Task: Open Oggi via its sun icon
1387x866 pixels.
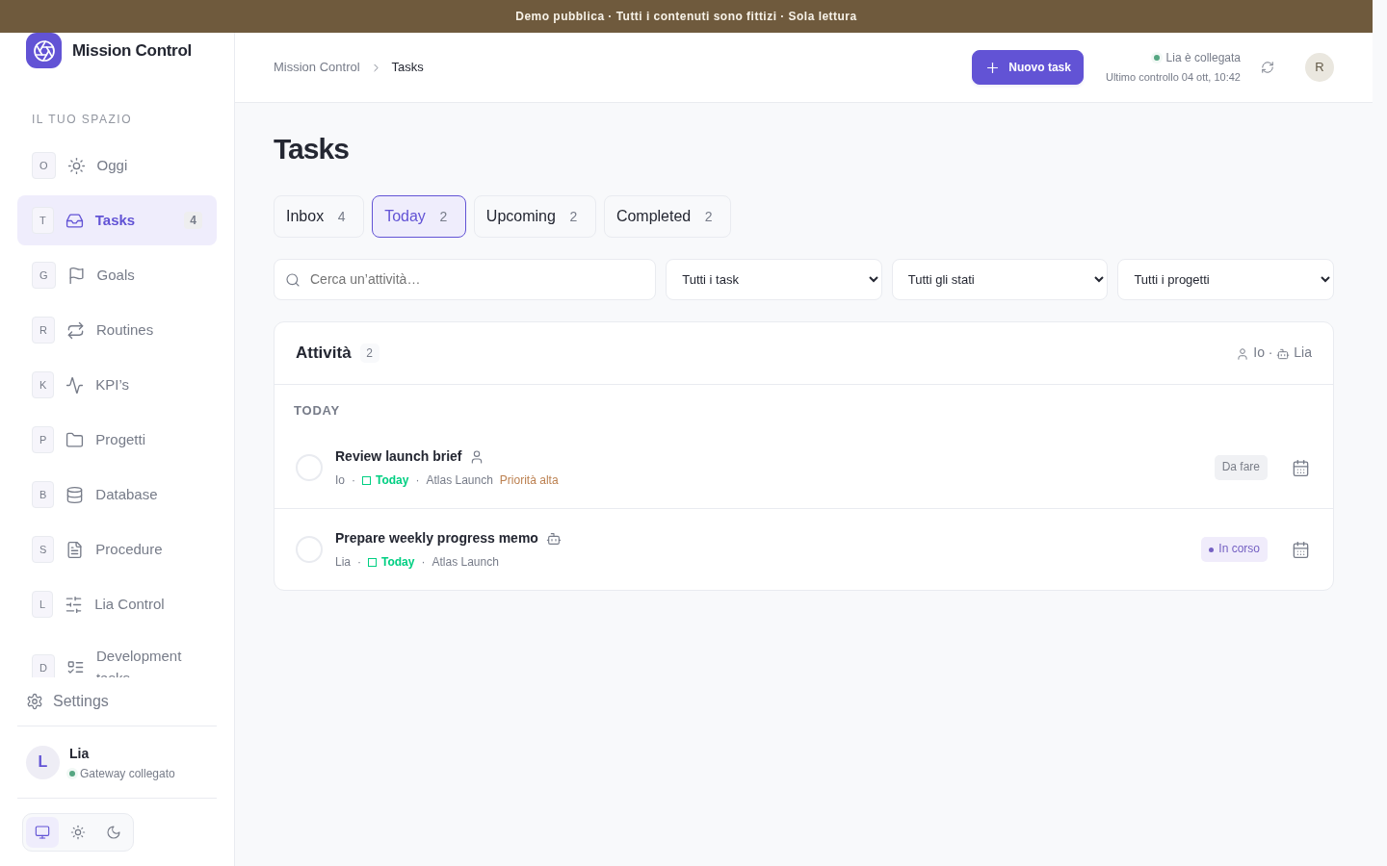Action: [x=76, y=166]
